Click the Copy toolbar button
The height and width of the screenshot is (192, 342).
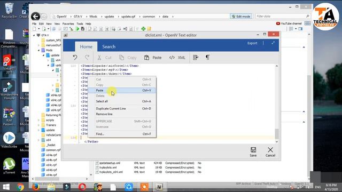coord(128,58)
